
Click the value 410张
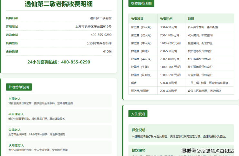tap(107, 51)
